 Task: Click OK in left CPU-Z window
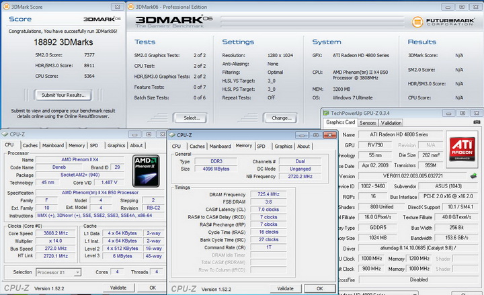point(153,288)
